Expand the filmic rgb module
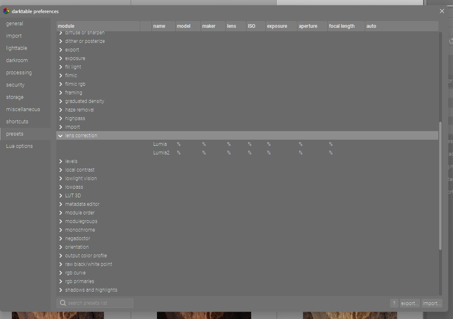This screenshot has height=319, width=453. (x=61, y=84)
